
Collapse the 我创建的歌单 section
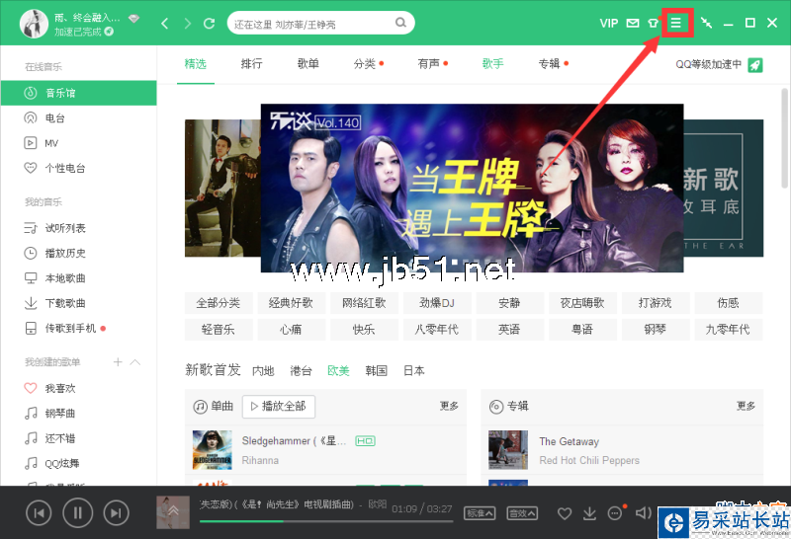[x=135, y=362]
